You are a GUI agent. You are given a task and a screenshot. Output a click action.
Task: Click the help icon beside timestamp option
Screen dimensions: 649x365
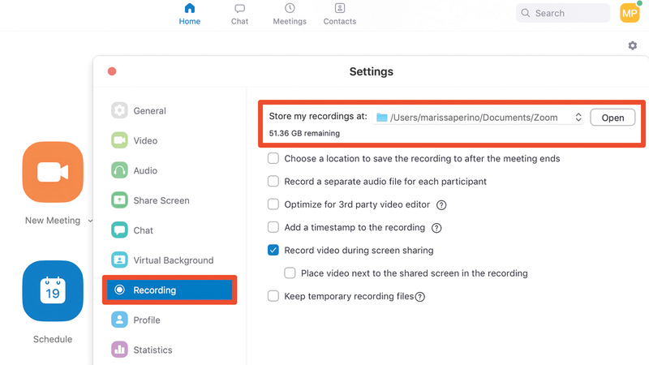tap(436, 228)
